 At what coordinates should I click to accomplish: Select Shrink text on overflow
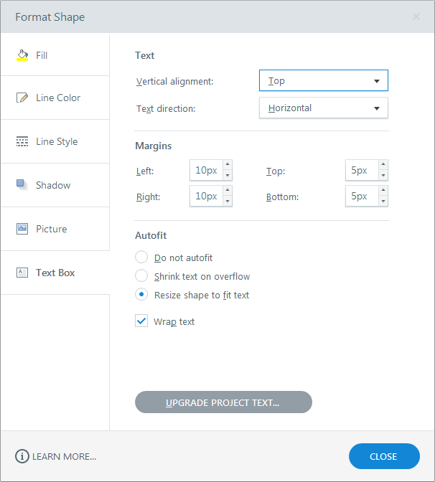(x=141, y=276)
